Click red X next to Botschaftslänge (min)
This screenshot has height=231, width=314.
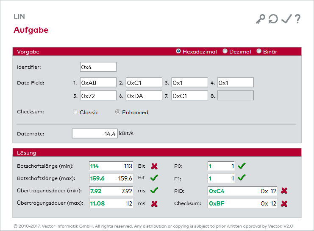(154, 166)
